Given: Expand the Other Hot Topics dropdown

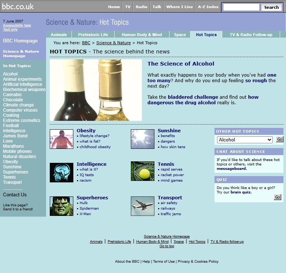Looking at the screenshot, I should [245, 140].
